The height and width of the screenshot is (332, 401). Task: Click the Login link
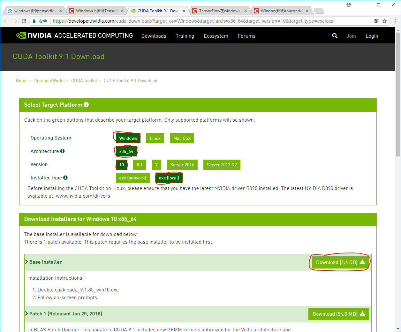coord(372,36)
